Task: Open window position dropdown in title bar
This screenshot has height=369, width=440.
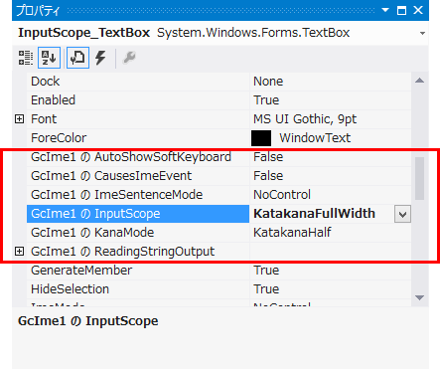Action: [x=385, y=10]
